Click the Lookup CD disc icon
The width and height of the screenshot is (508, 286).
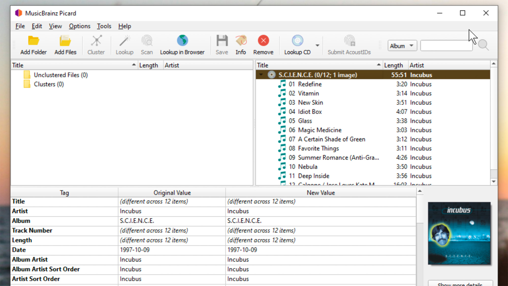click(x=297, y=41)
